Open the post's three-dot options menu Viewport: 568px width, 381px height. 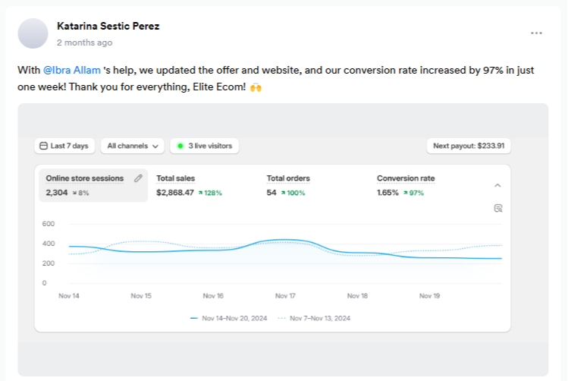tap(536, 33)
